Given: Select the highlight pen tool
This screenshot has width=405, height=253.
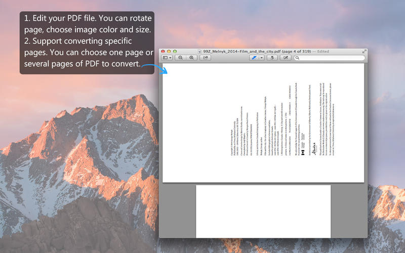Looking at the screenshot, I should pos(254,58).
